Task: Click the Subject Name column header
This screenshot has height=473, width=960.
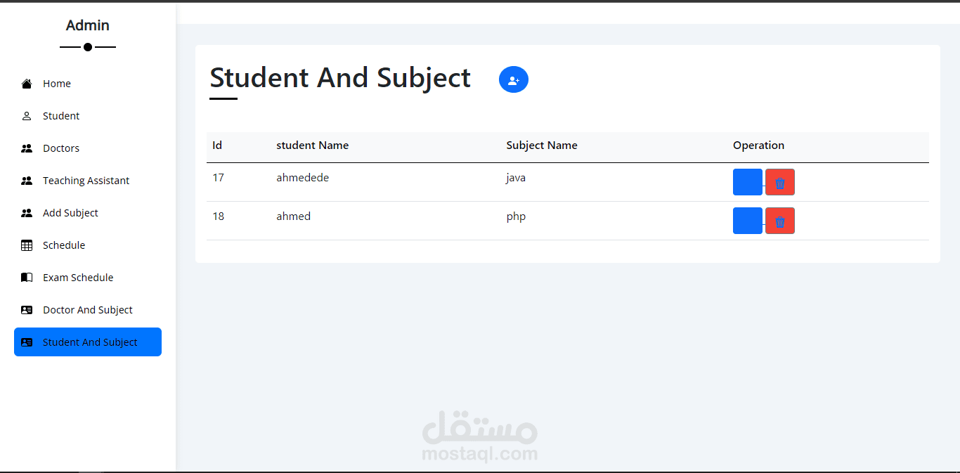Action: (542, 145)
